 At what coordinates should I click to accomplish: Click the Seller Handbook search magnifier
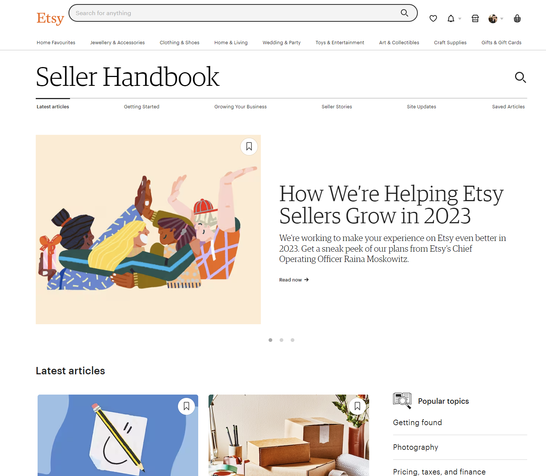click(x=520, y=77)
